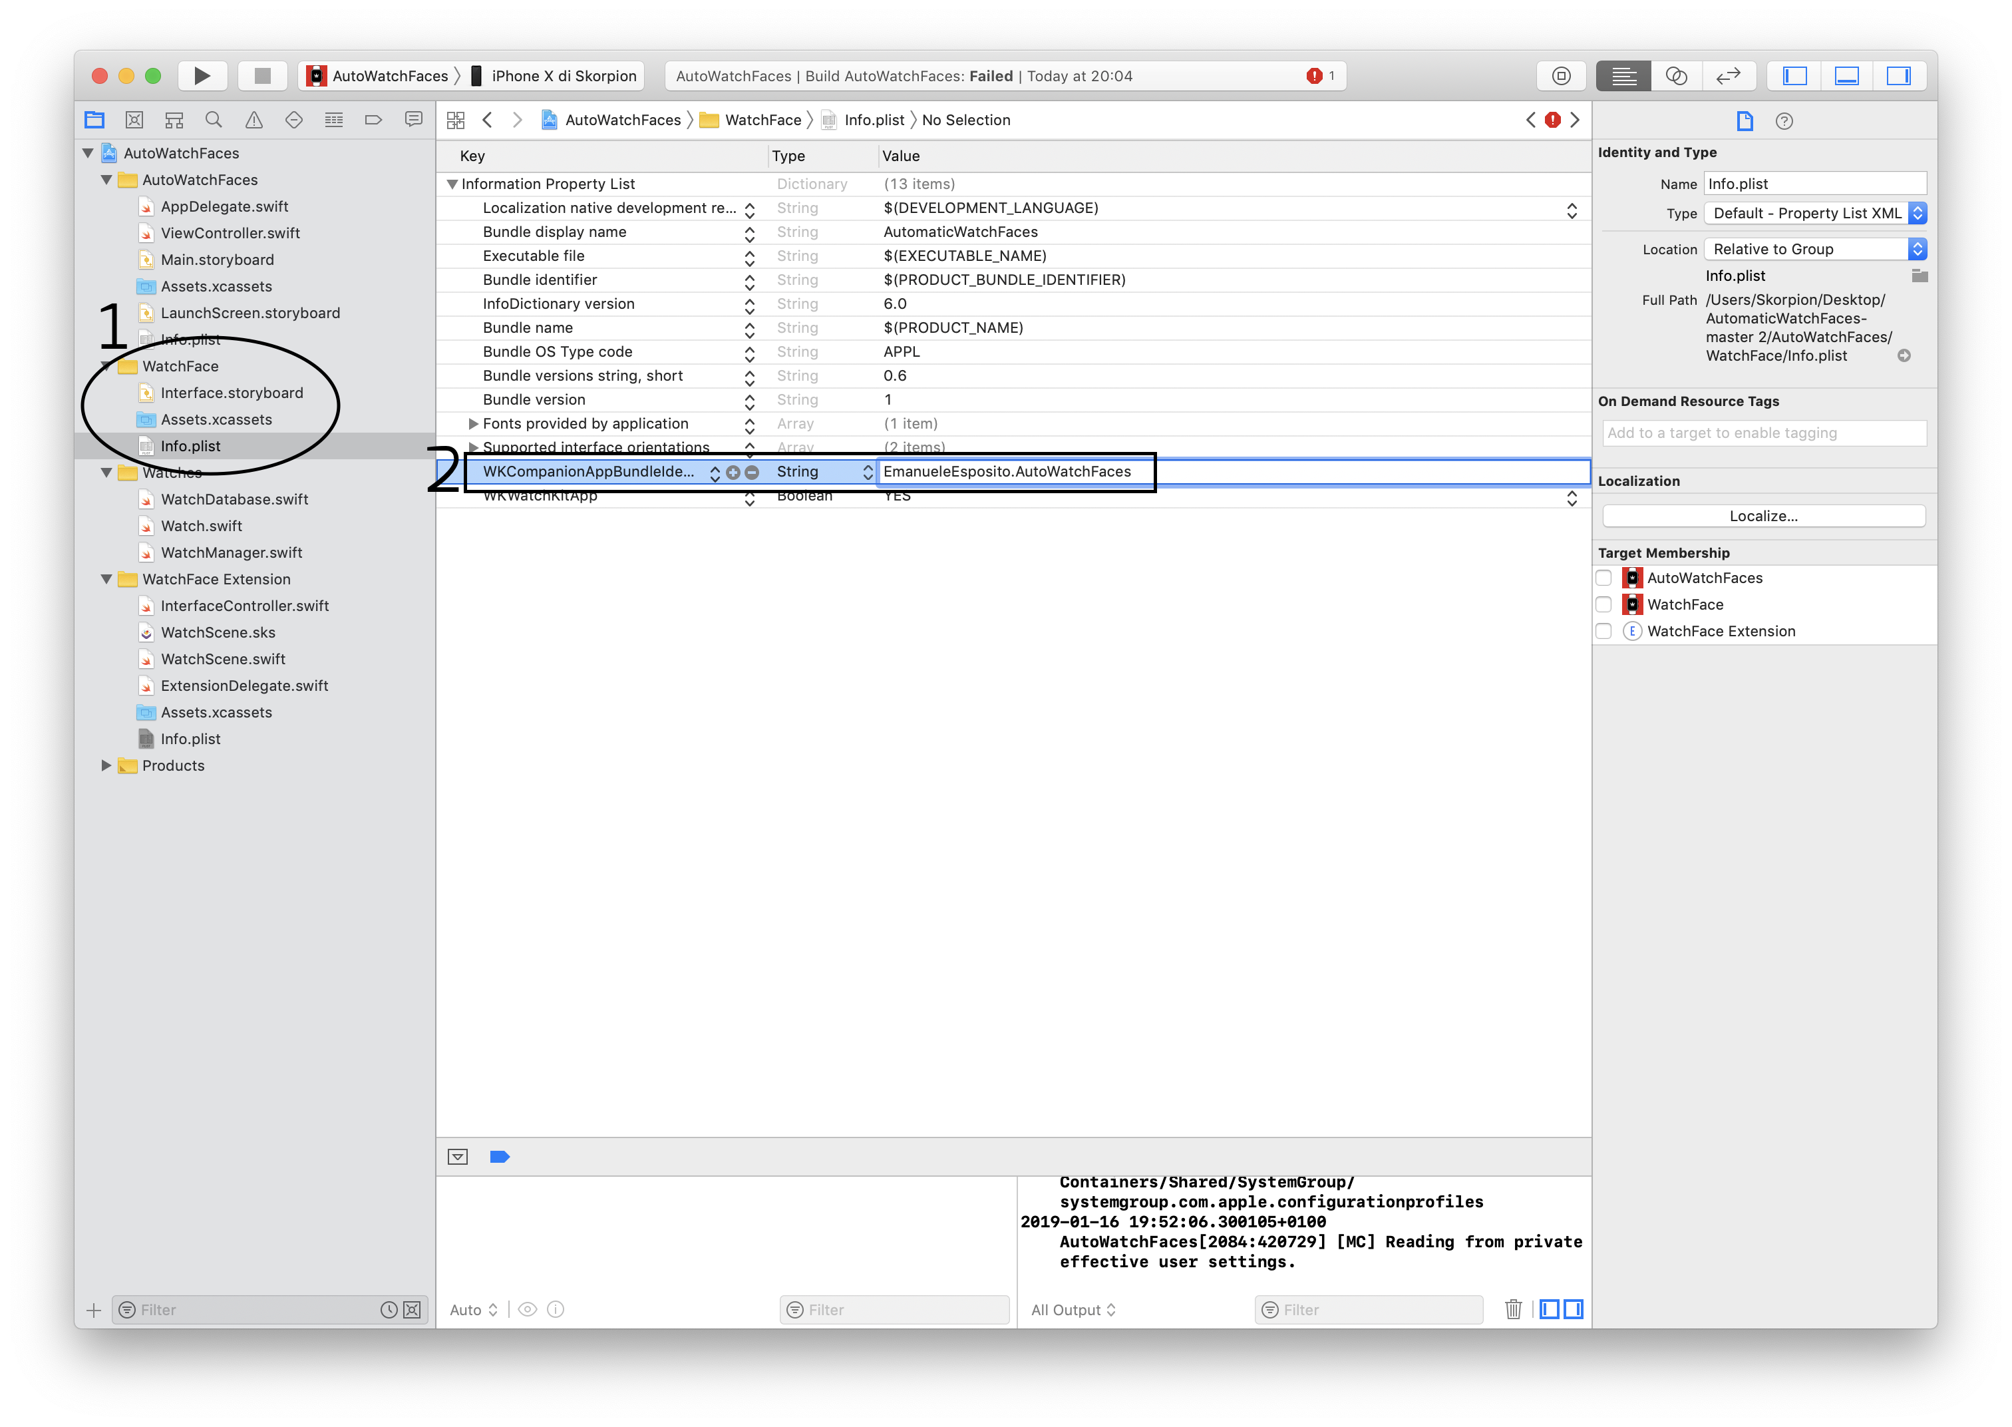2012x1427 pixels.
Task: Enable WatchFace target membership checkbox
Action: tap(1603, 604)
